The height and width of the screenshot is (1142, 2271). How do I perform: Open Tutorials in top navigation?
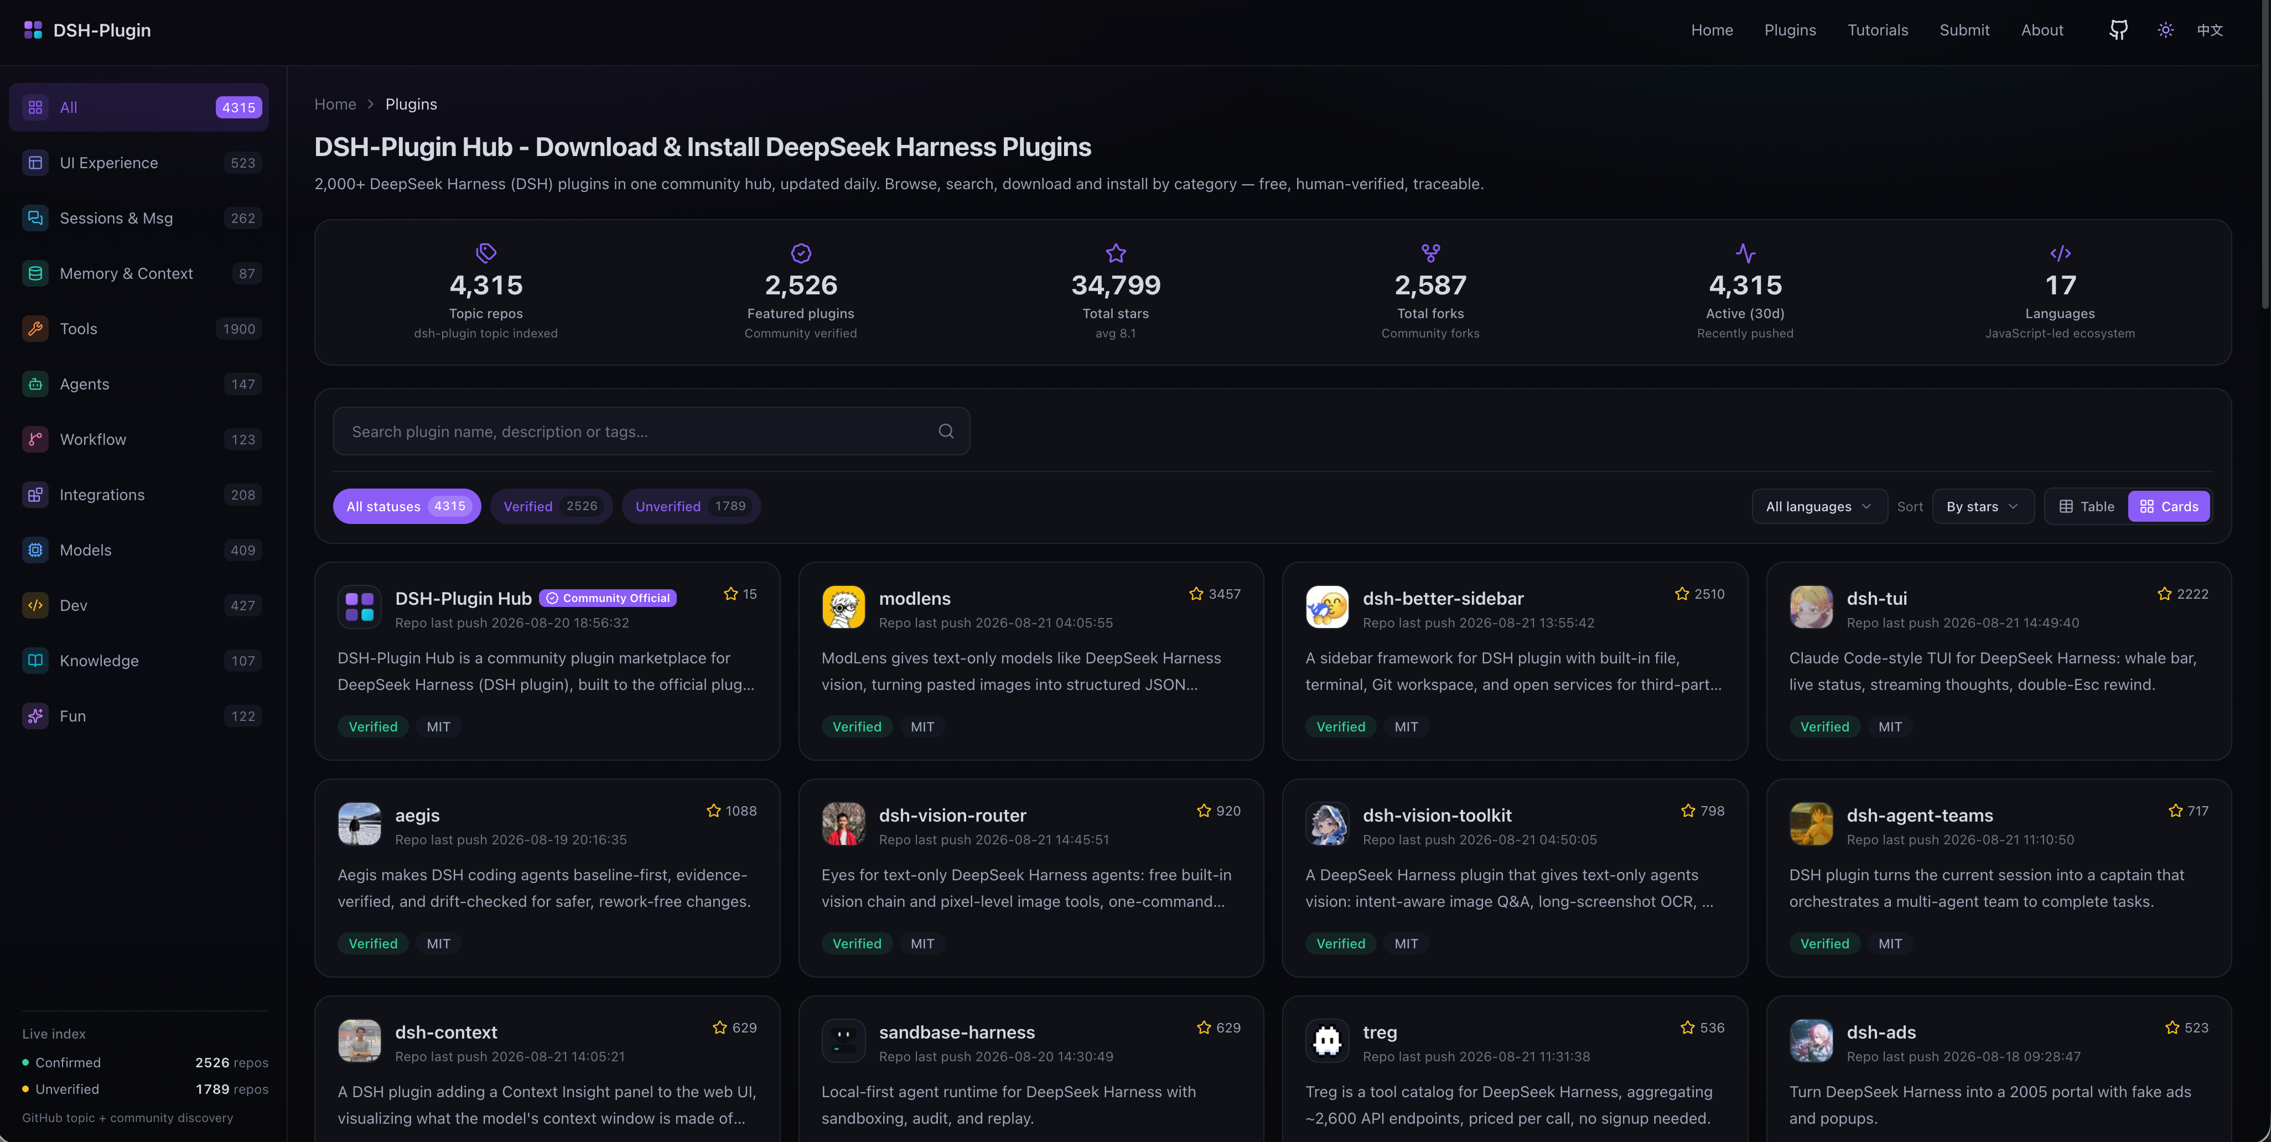(x=1878, y=30)
